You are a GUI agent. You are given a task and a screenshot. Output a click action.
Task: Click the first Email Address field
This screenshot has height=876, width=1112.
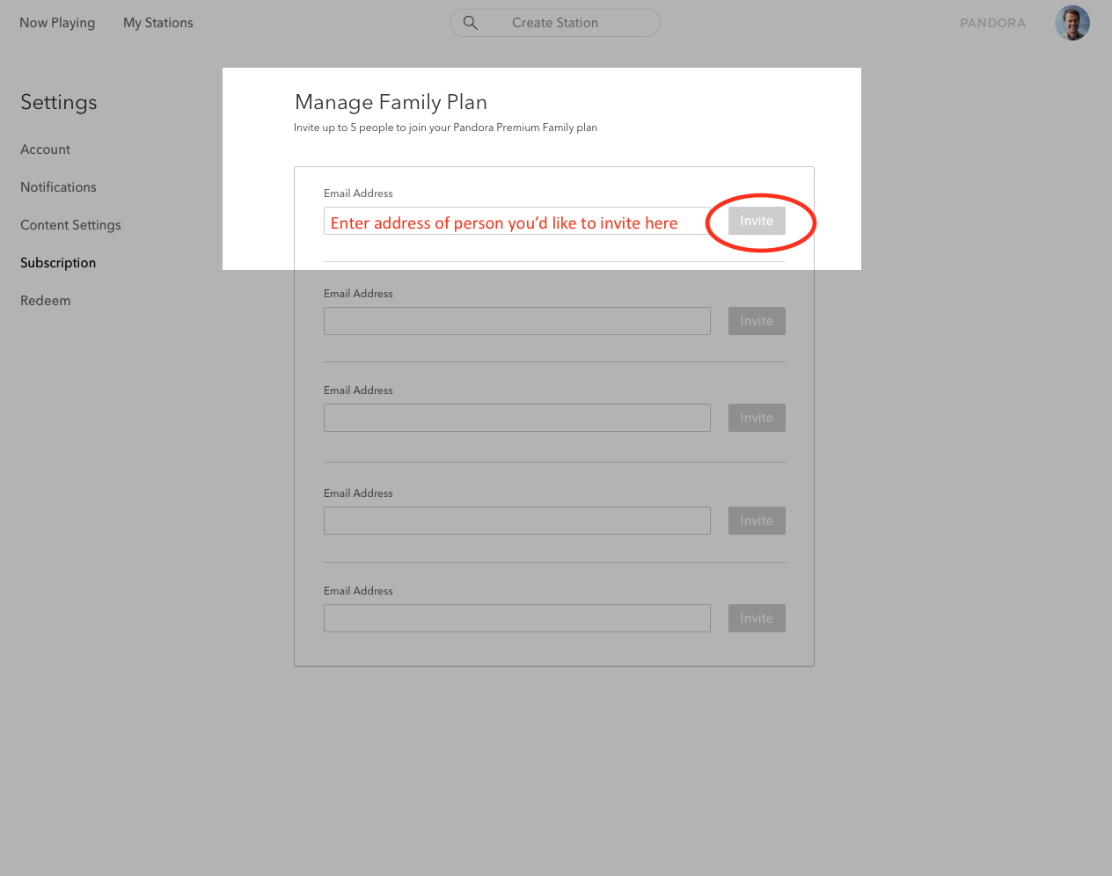point(516,222)
